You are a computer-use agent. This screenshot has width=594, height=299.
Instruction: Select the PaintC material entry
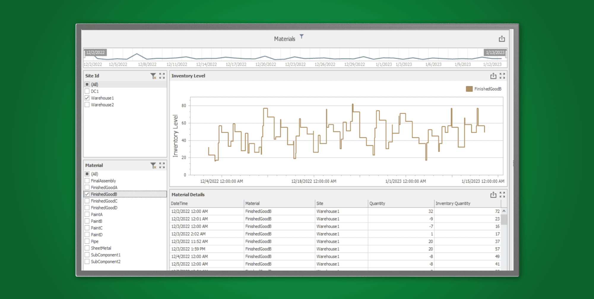click(x=97, y=228)
